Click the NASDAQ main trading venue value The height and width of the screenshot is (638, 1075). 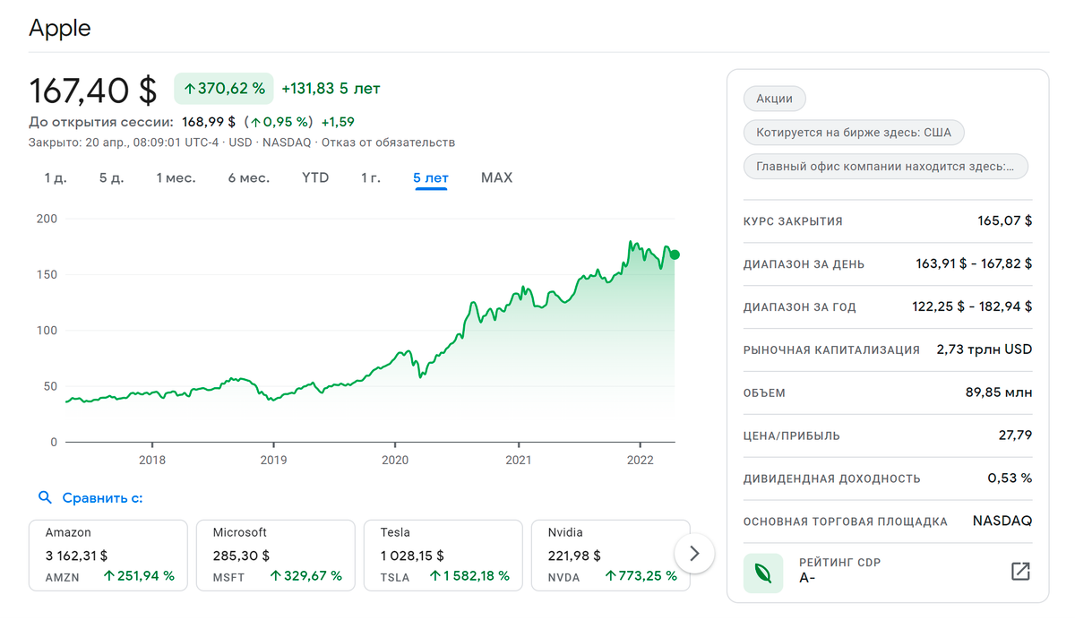pos(1002,521)
